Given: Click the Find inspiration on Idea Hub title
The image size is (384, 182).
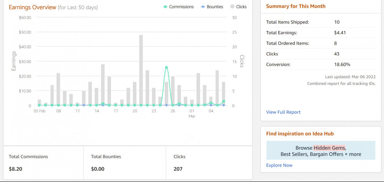Looking at the screenshot, I should [x=300, y=134].
